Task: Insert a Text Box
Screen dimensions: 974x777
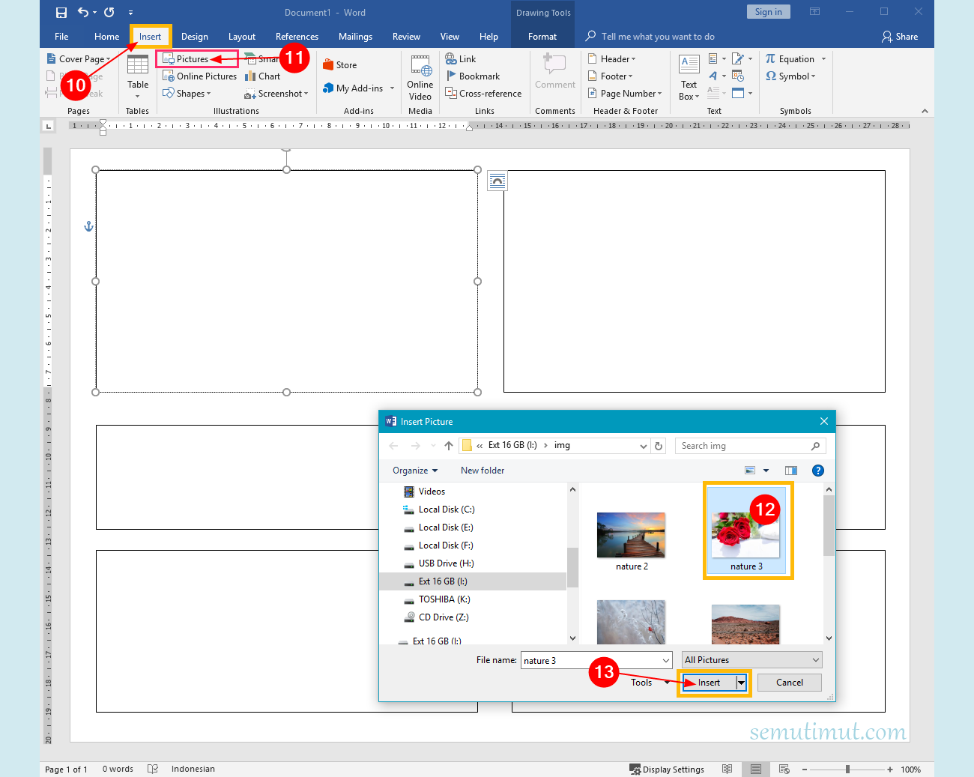Action: [688, 78]
